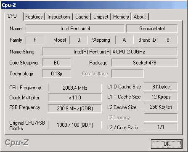Click the Clock Multiplier x 10.0 field
188x152 pixels.
(75, 98)
